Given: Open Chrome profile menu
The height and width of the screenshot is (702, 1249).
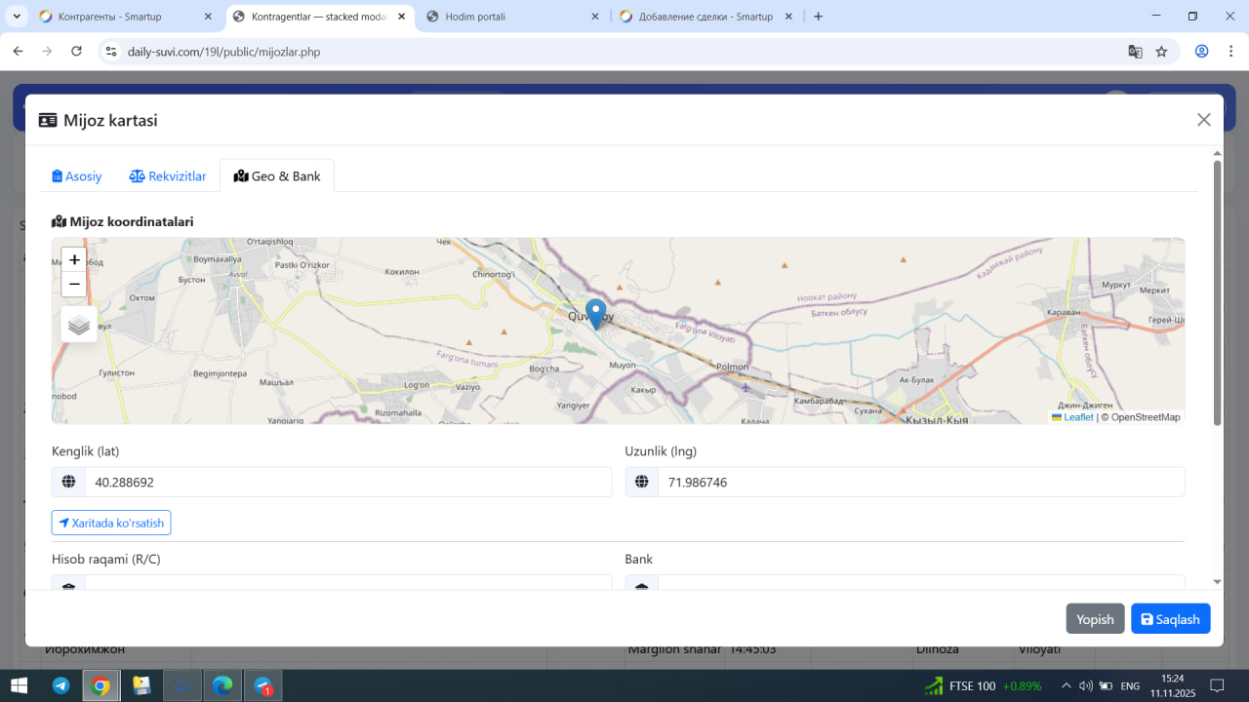Looking at the screenshot, I should pyautogui.click(x=1201, y=52).
